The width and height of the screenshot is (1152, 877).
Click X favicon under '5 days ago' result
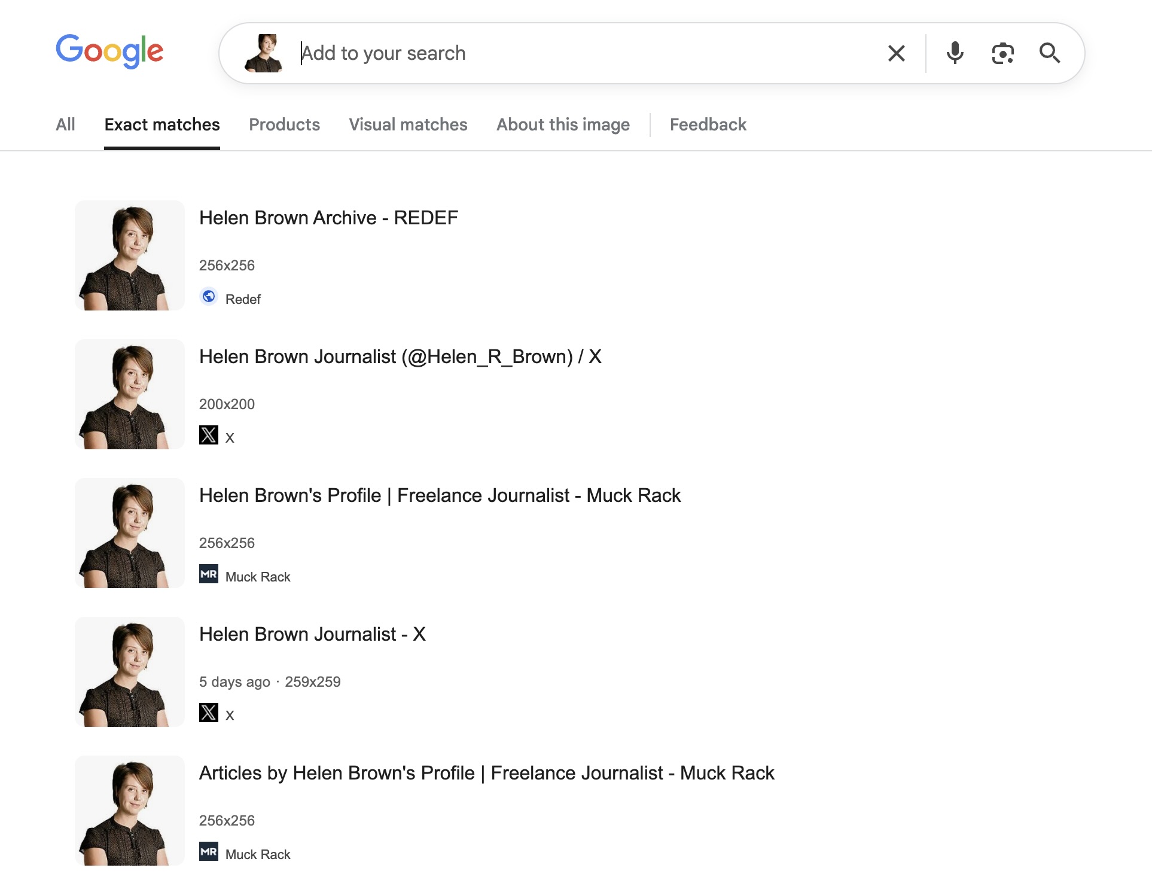click(x=209, y=712)
